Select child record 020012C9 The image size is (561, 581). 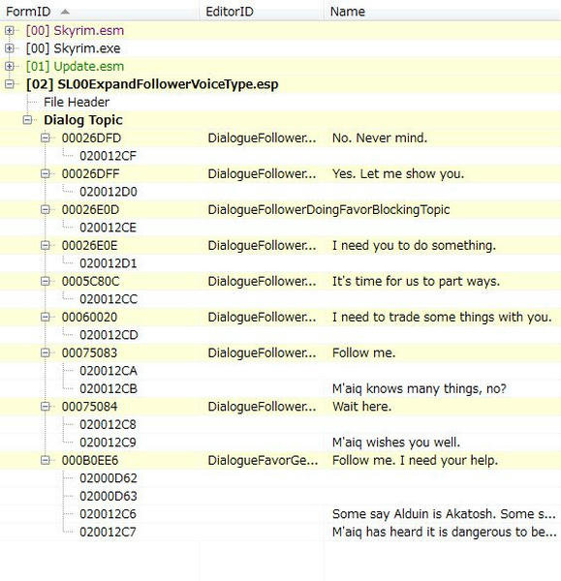pos(108,443)
